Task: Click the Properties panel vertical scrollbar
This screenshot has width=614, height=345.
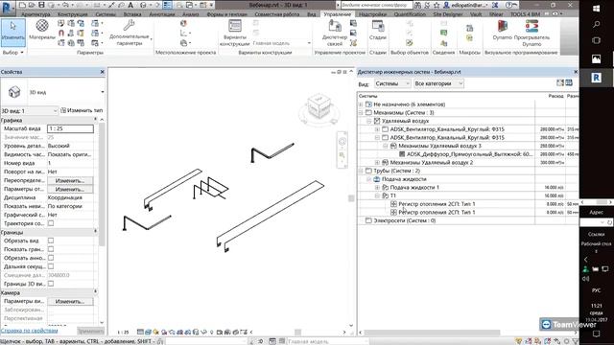Action: point(102,185)
